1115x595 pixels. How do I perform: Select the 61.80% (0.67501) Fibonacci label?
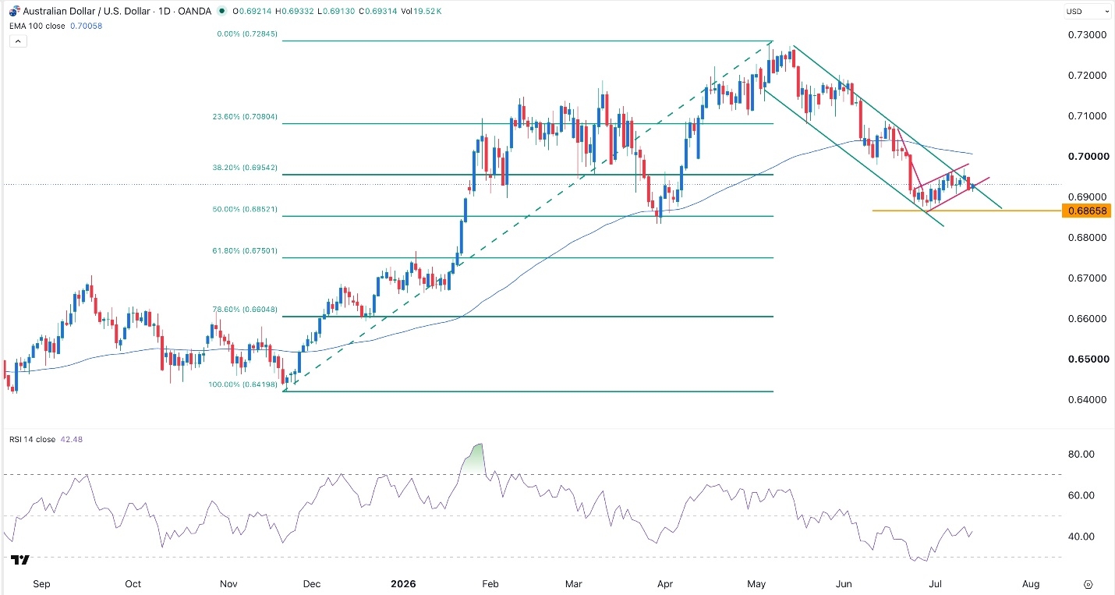(246, 252)
